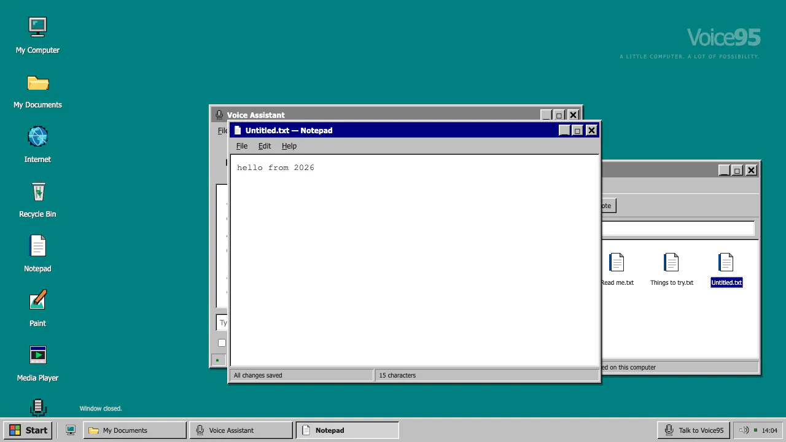Screen dimensions: 786x442
Task: Click the Notepad title bar document icon
Action: [x=238, y=130]
